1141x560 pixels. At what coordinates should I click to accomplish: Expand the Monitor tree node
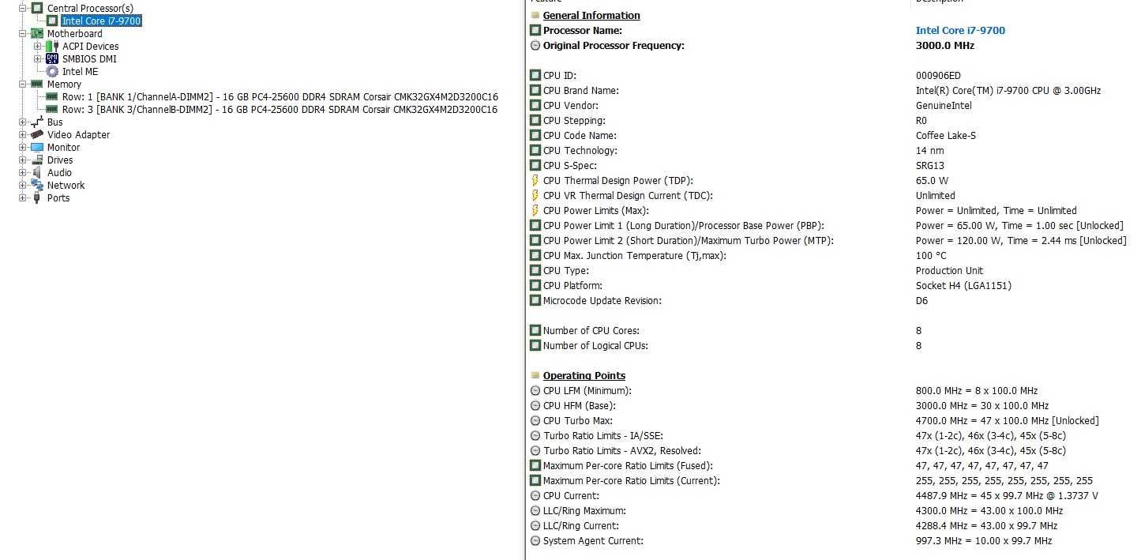(23, 147)
